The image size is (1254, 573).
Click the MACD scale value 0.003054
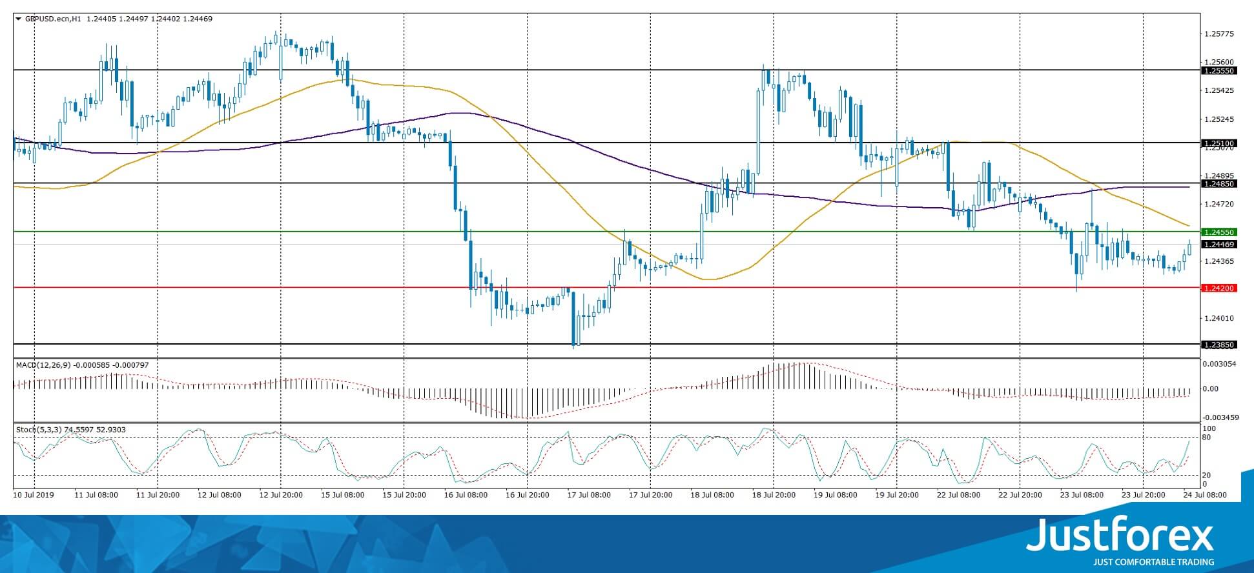click(1220, 364)
